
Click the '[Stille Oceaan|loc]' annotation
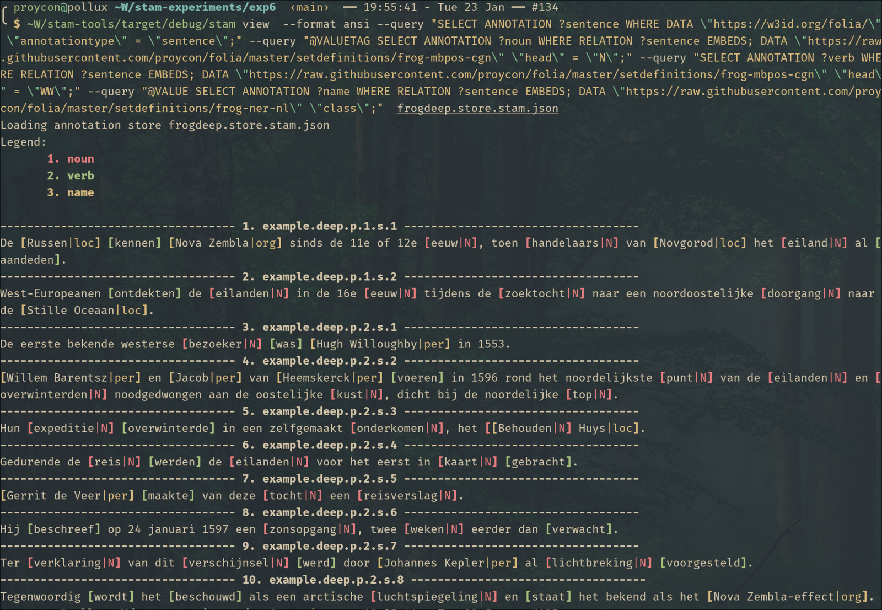coord(84,310)
